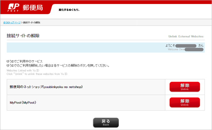Open the ゆうIDトップページ breadcrumb link
This screenshot has height=130, width=212.
pos(12,23)
